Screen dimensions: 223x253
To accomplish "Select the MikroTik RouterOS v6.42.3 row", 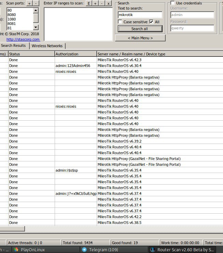I will (111, 60).
